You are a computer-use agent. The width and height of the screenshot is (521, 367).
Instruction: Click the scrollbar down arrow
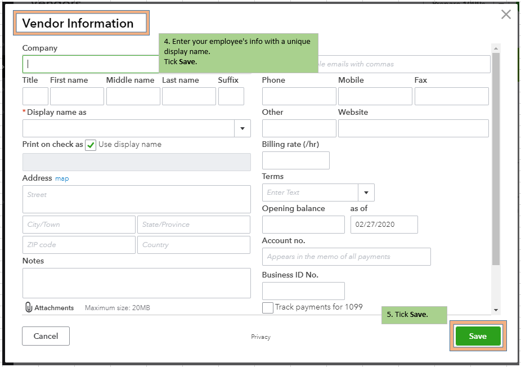click(496, 310)
